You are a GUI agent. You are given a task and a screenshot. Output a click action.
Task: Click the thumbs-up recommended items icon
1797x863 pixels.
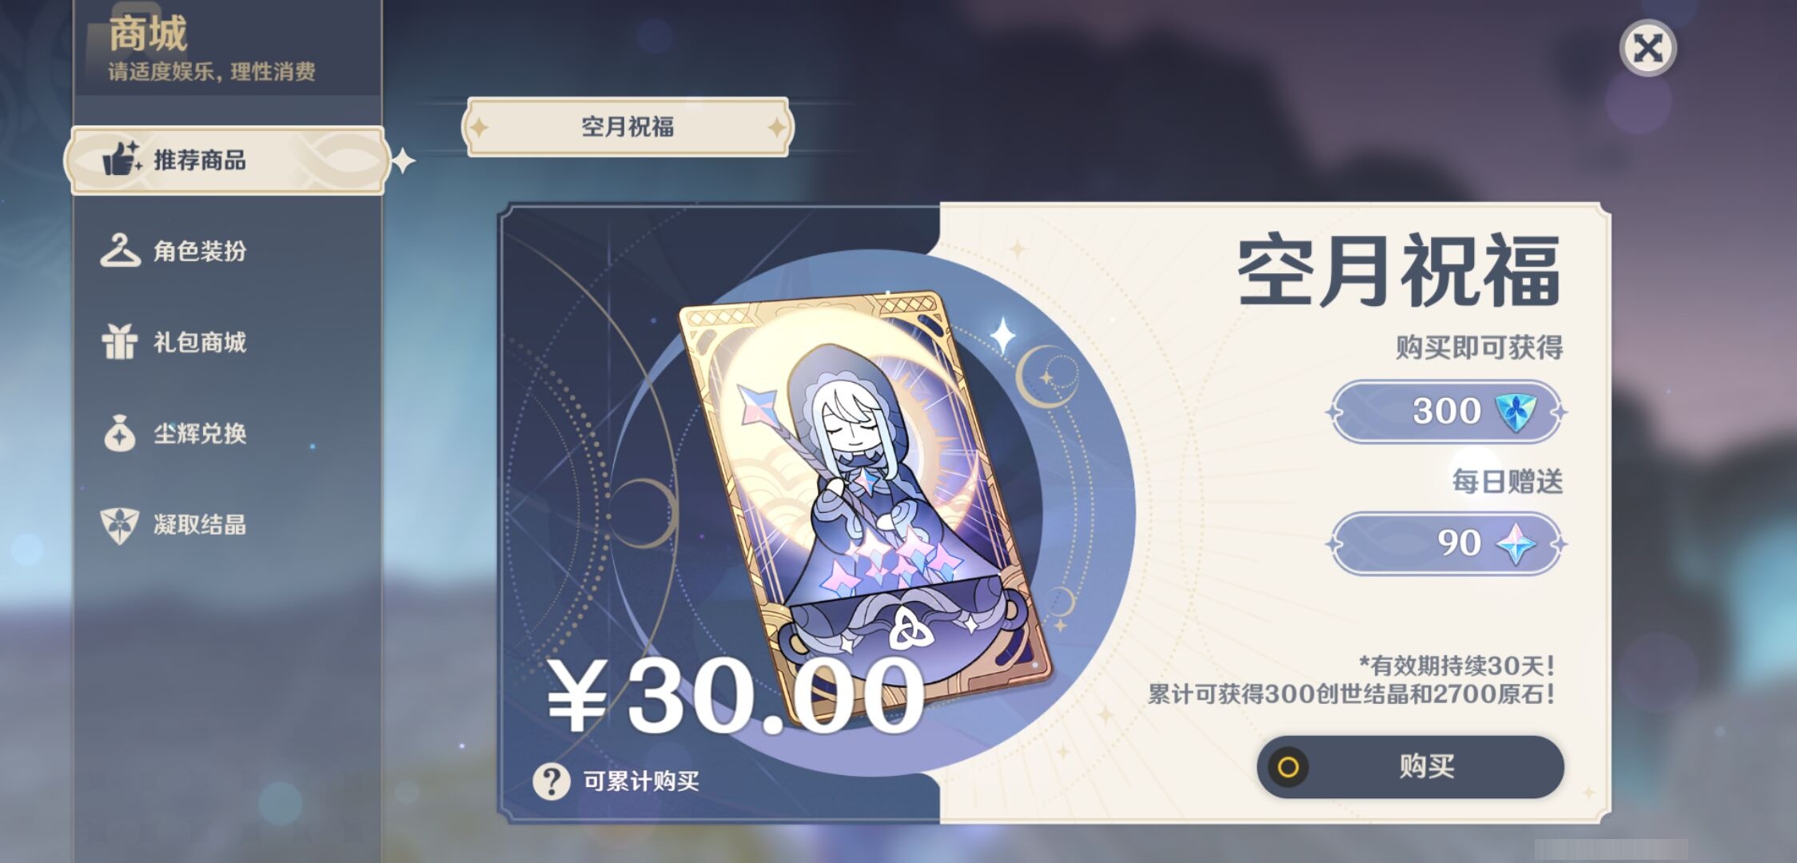(x=122, y=158)
